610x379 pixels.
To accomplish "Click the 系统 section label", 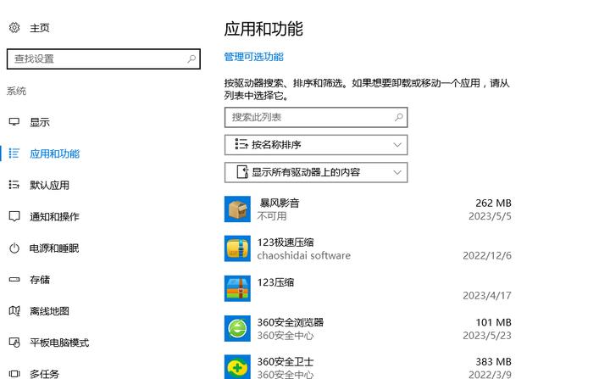I will (x=16, y=92).
